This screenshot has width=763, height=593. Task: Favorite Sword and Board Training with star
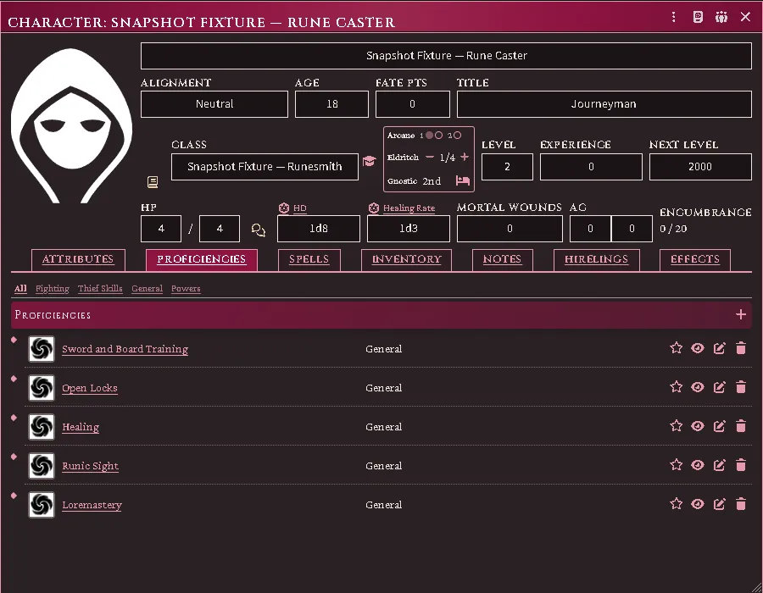676,347
